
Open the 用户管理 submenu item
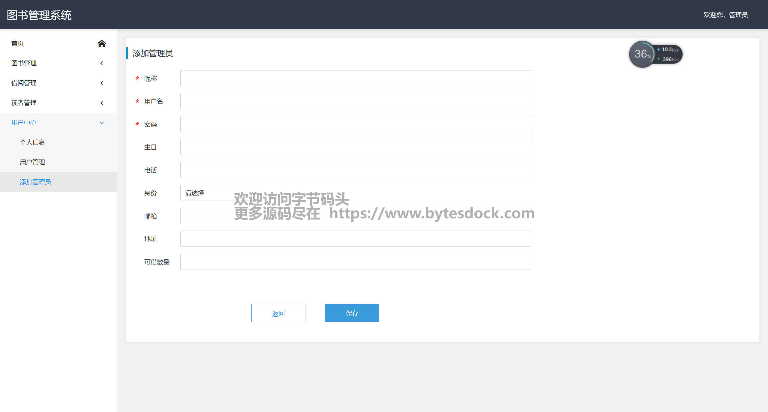tap(32, 162)
